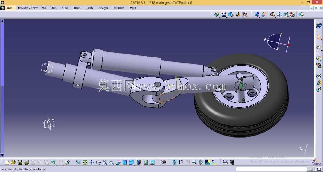Create a new document icon
The width and height of the screenshot is (323, 172).
pyautogui.click(x=7, y=162)
